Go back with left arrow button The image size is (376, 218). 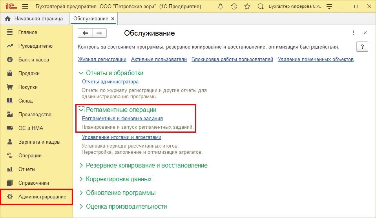click(x=85, y=33)
